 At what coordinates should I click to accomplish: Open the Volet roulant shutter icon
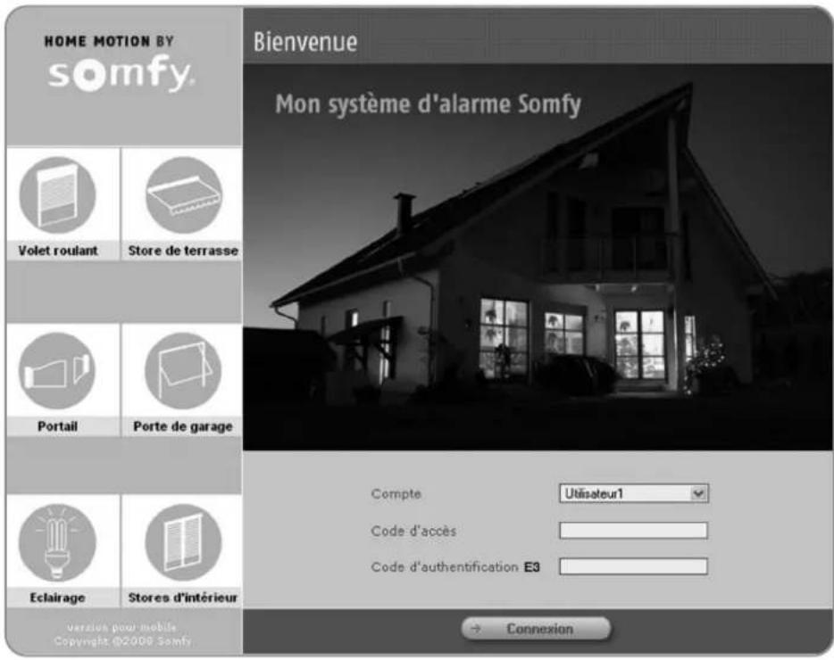[57, 195]
